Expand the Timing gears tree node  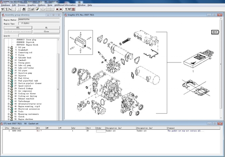click(8, 63)
